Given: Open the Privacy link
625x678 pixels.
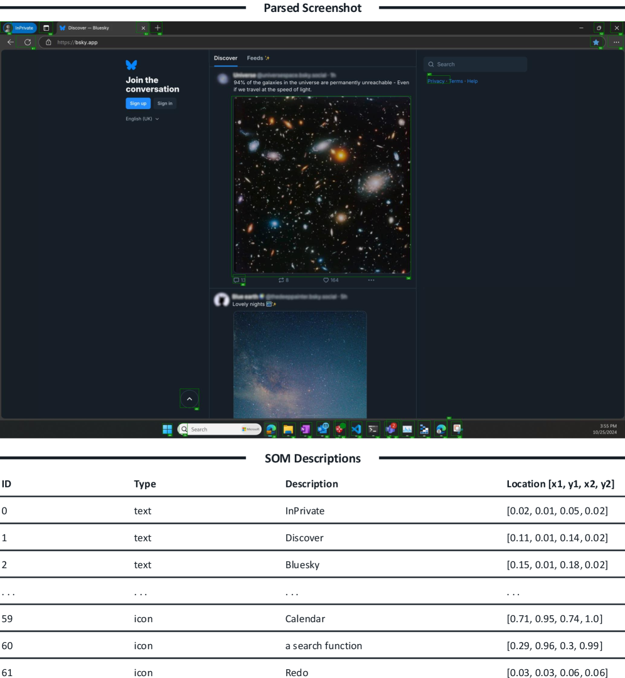Looking at the screenshot, I should [435, 81].
